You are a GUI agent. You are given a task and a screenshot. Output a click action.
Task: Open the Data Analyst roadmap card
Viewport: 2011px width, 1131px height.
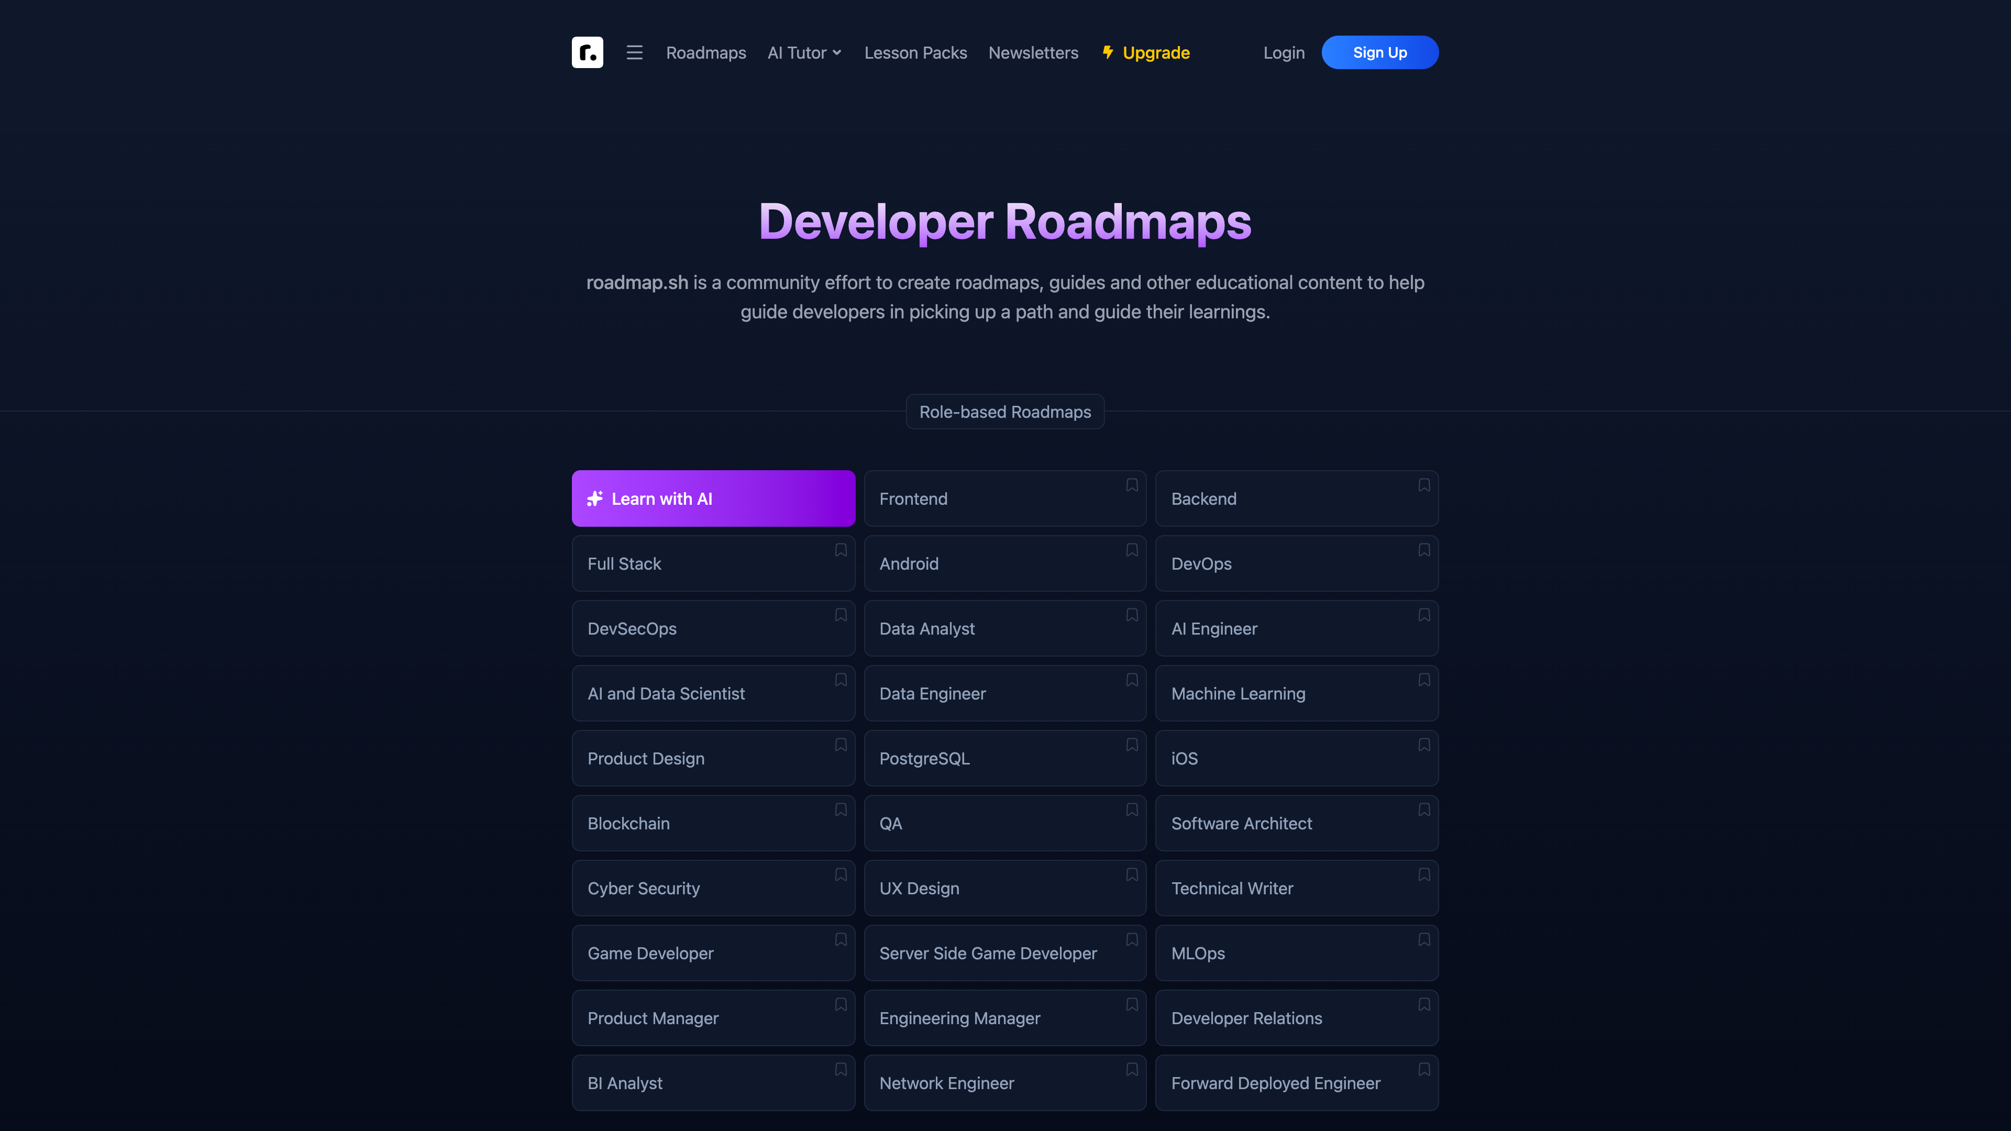tap(1005, 628)
